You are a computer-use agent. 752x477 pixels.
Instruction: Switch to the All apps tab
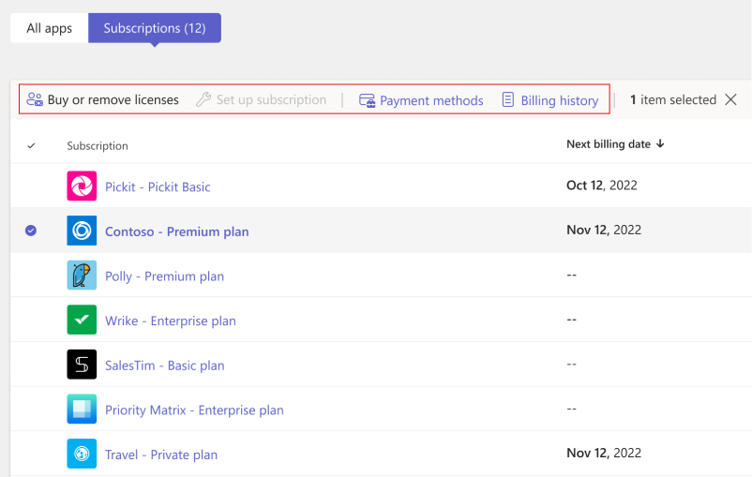49,28
